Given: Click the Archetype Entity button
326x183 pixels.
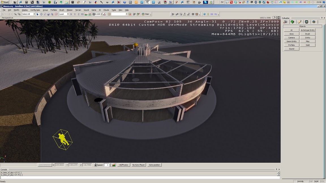Looking at the screenshot, I should (x=308, y=30).
